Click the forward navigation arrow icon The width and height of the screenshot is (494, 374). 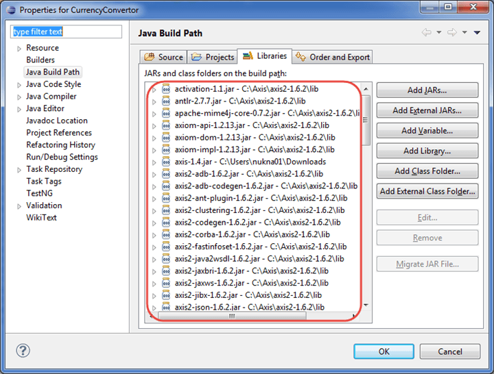(x=451, y=33)
